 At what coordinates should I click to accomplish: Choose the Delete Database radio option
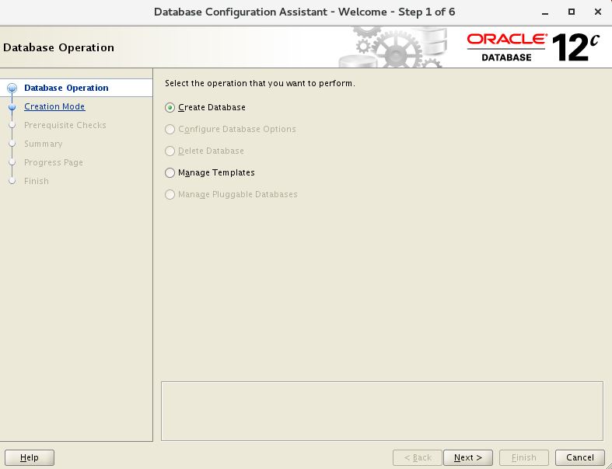(170, 151)
